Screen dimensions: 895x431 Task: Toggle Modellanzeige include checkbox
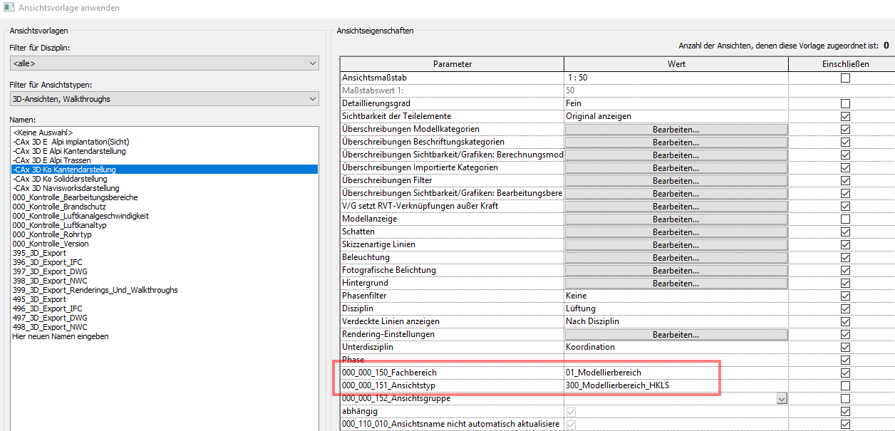pyautogui.click(x=845, y=219)
